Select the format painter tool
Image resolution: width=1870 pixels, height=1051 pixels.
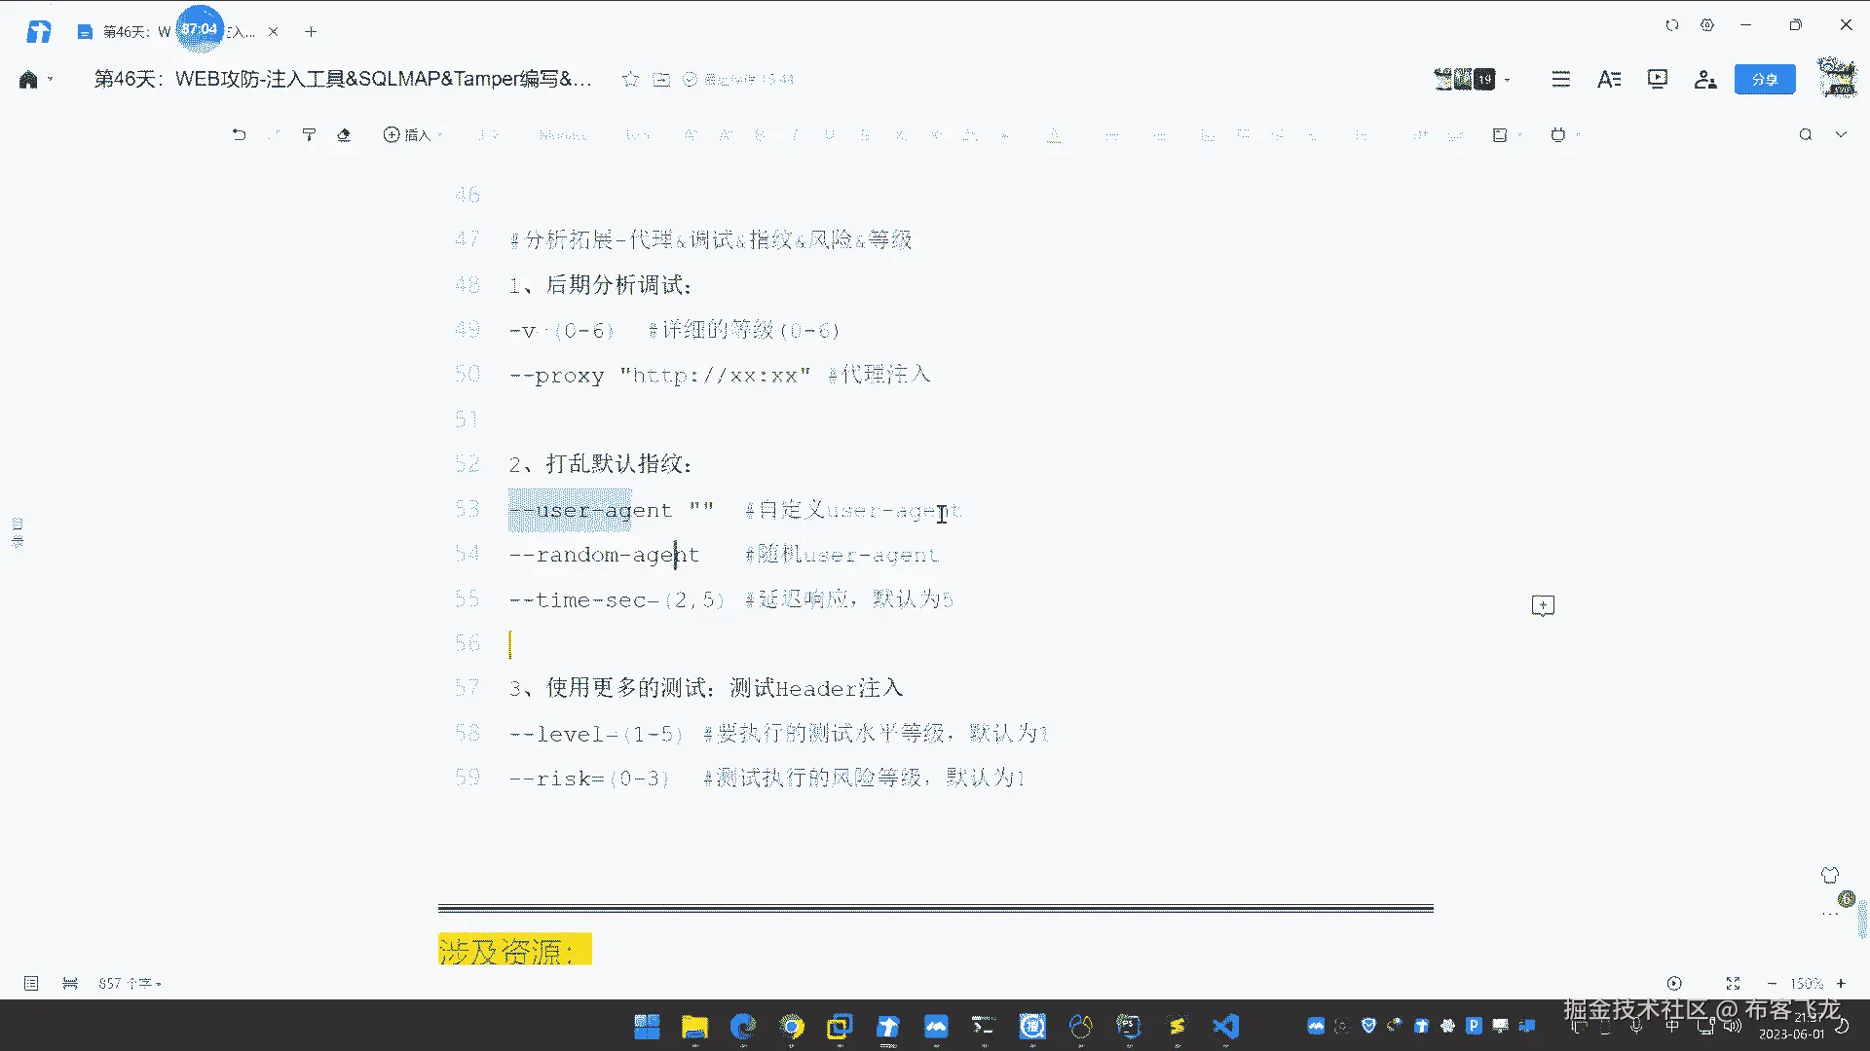tap(309, 135)
